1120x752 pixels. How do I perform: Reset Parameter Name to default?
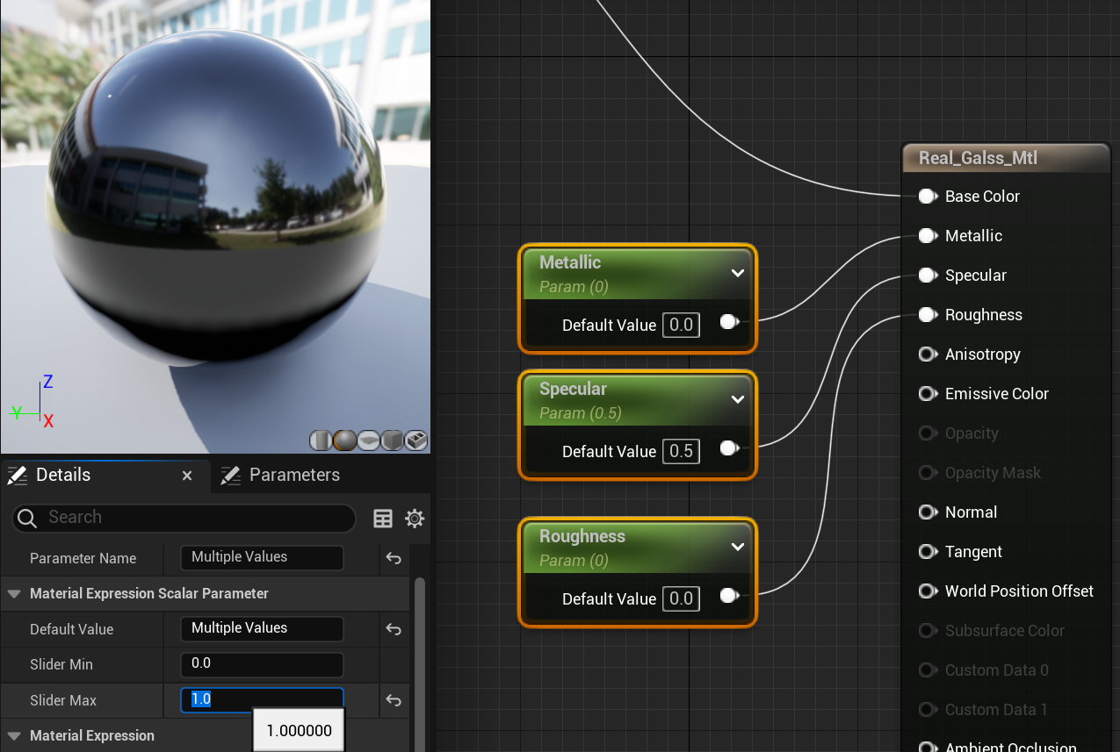point(394,558)
